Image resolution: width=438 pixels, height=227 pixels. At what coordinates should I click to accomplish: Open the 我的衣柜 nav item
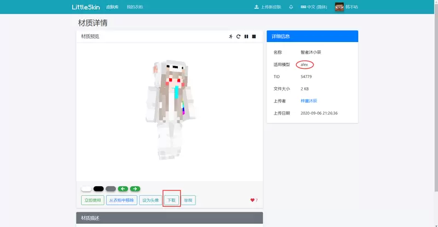click(x=135, y=7)
